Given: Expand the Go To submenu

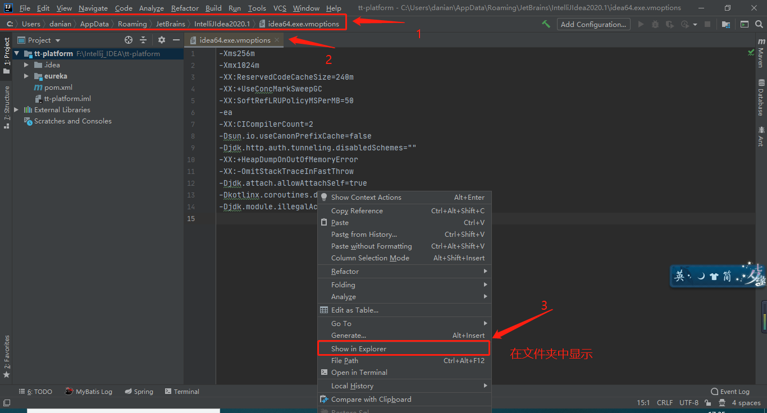Looking at the screenshot, I should pyautogui.click(x=404, y=324).
